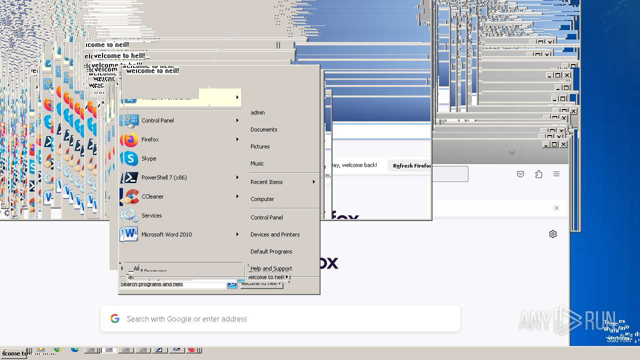
Task: Click the Save to Pocket toolbar icon
Action: click(x=520, y=174)
